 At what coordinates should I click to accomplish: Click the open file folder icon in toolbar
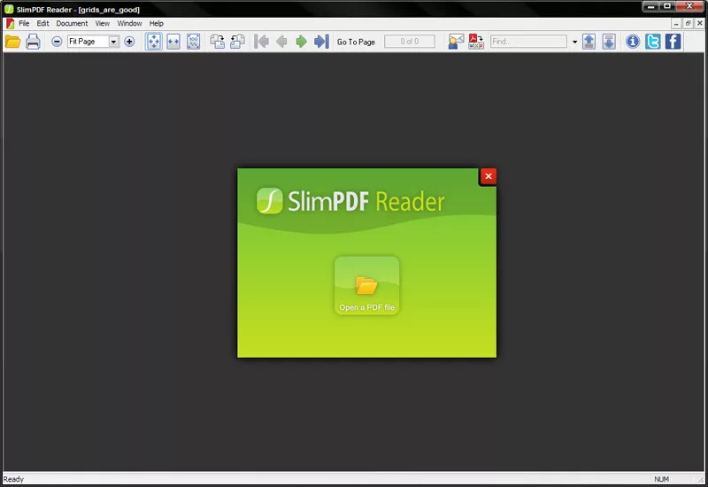tap(12, 42)
